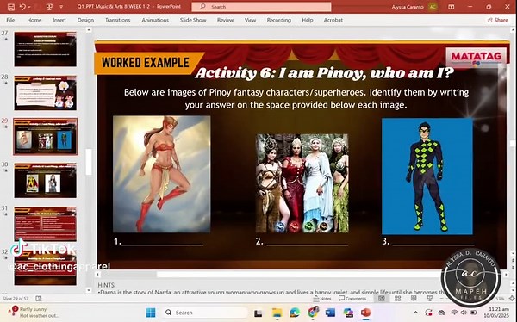Show hidden system tray icons chevron
This screenshot has width=517, height=322.
click(x=415, y=313)
